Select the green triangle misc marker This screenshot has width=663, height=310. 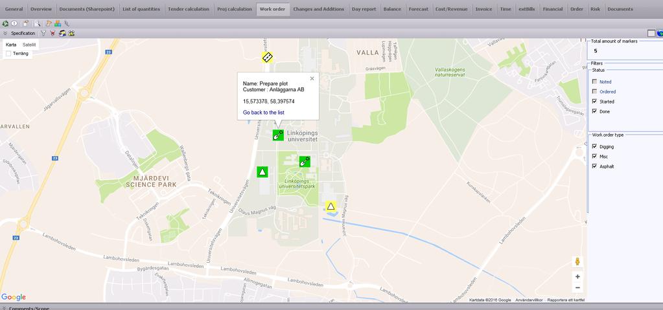(262, 172)
